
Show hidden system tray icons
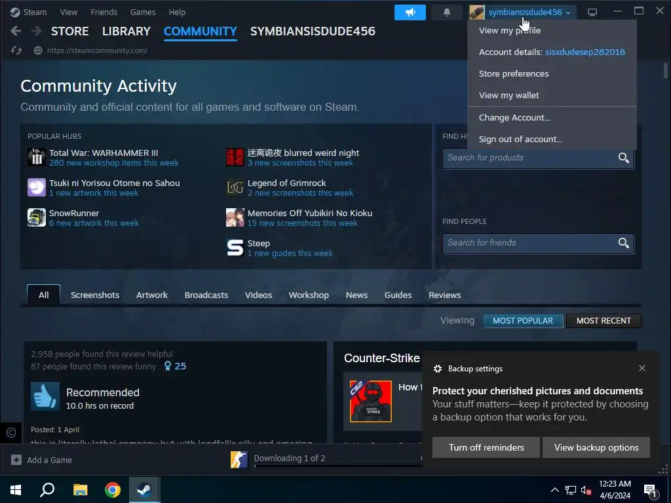[554, 490]
